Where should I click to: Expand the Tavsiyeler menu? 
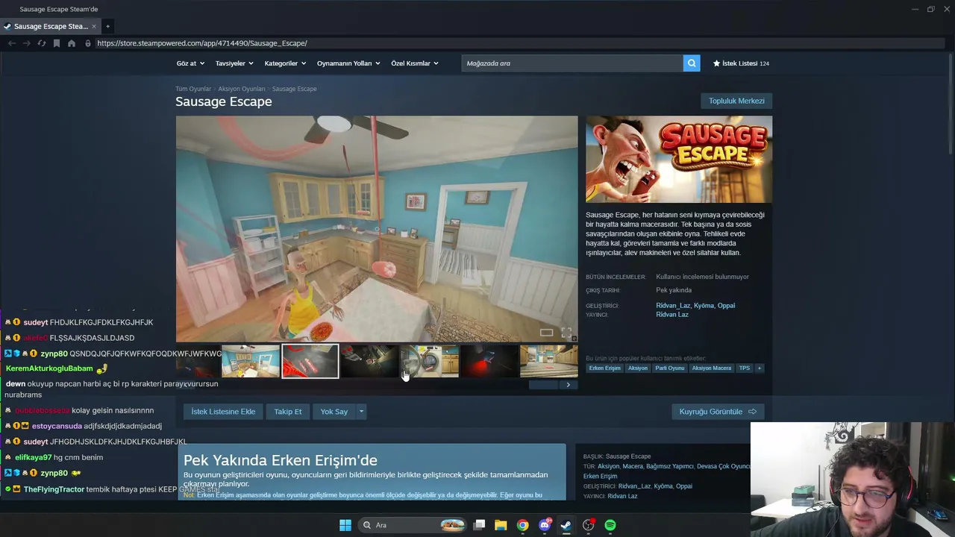coord(234,63)
